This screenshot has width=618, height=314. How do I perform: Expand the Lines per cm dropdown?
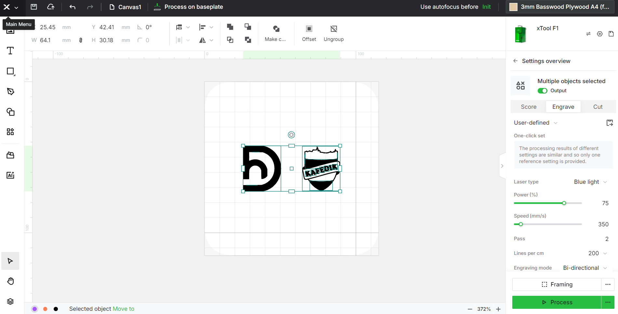[x=598, y=253]
